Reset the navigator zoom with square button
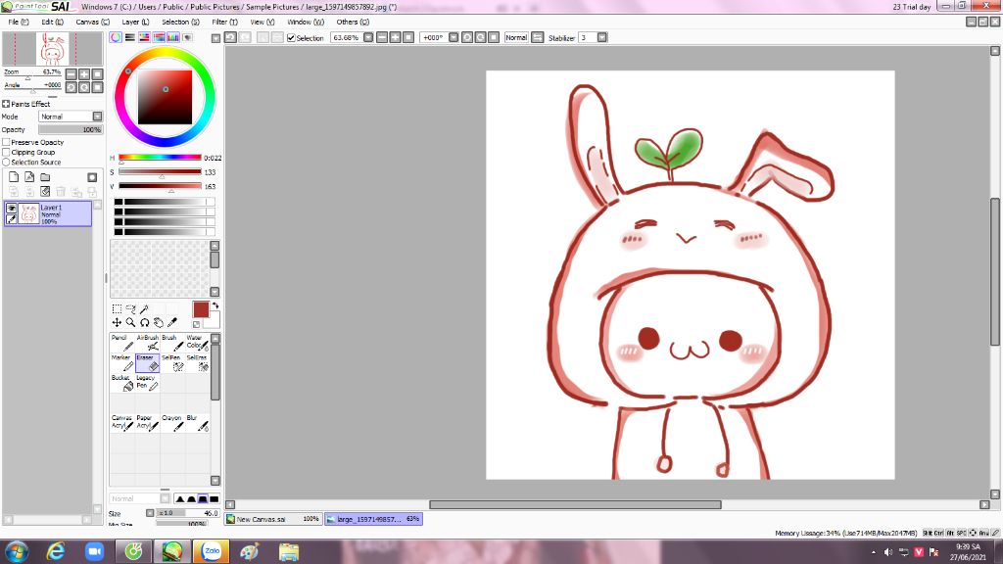Image resolution: width=1003 pixels, height=564 pixels. (98, 74)
